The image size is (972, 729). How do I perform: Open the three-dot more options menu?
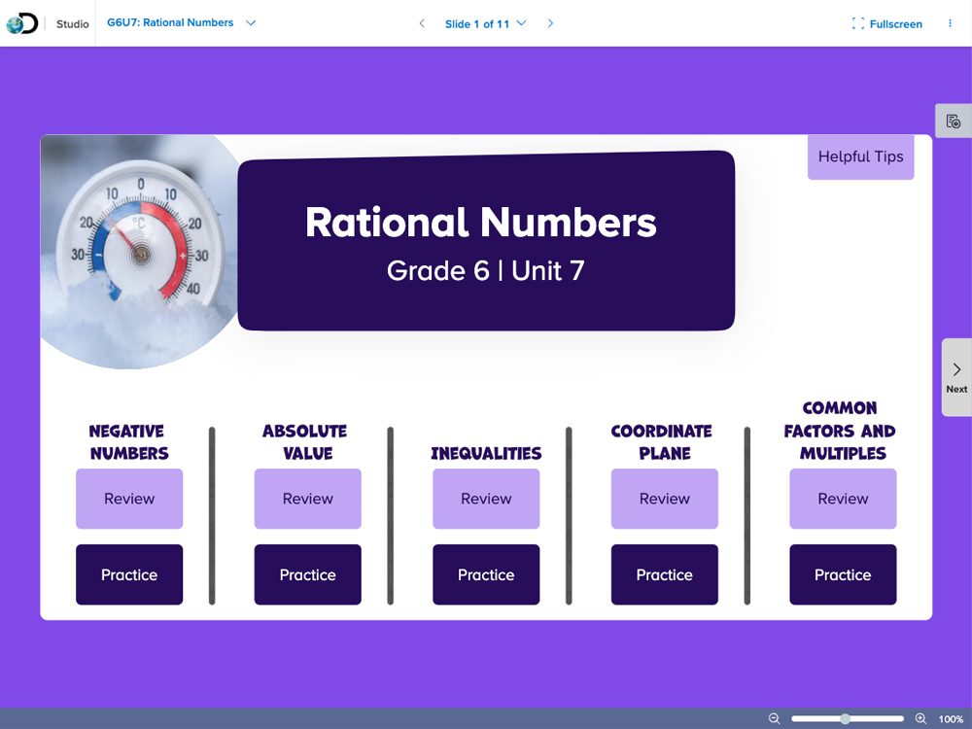point(950,23)
